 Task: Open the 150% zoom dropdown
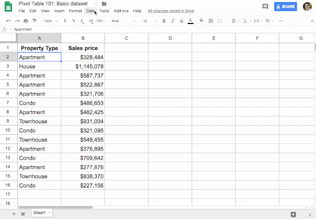coord(50,21)
